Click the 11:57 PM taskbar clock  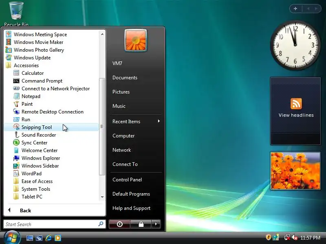[x=310, y=237]
